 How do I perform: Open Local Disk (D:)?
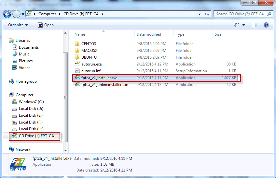[x=31, y=109]
